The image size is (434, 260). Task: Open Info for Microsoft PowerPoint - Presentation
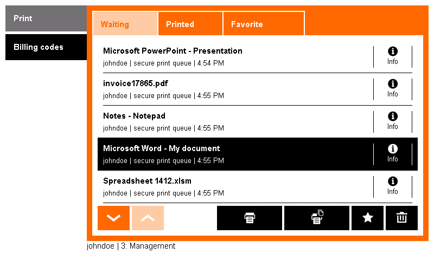(392, 56)
